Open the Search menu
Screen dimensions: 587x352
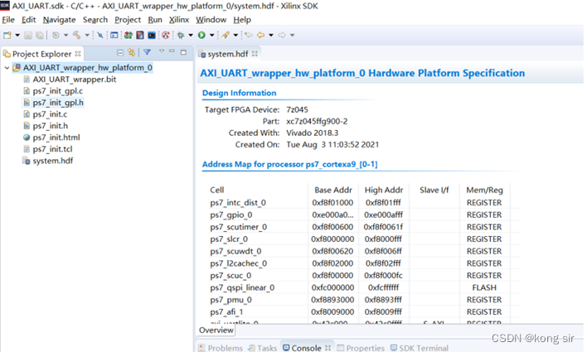tap(95, 20)
